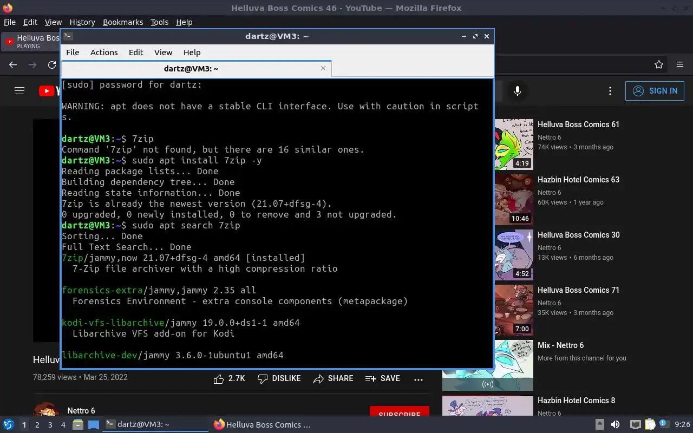Bookmark this page with the star icon
This screenshot has width=693, height=433.
(x=659, y=65)
